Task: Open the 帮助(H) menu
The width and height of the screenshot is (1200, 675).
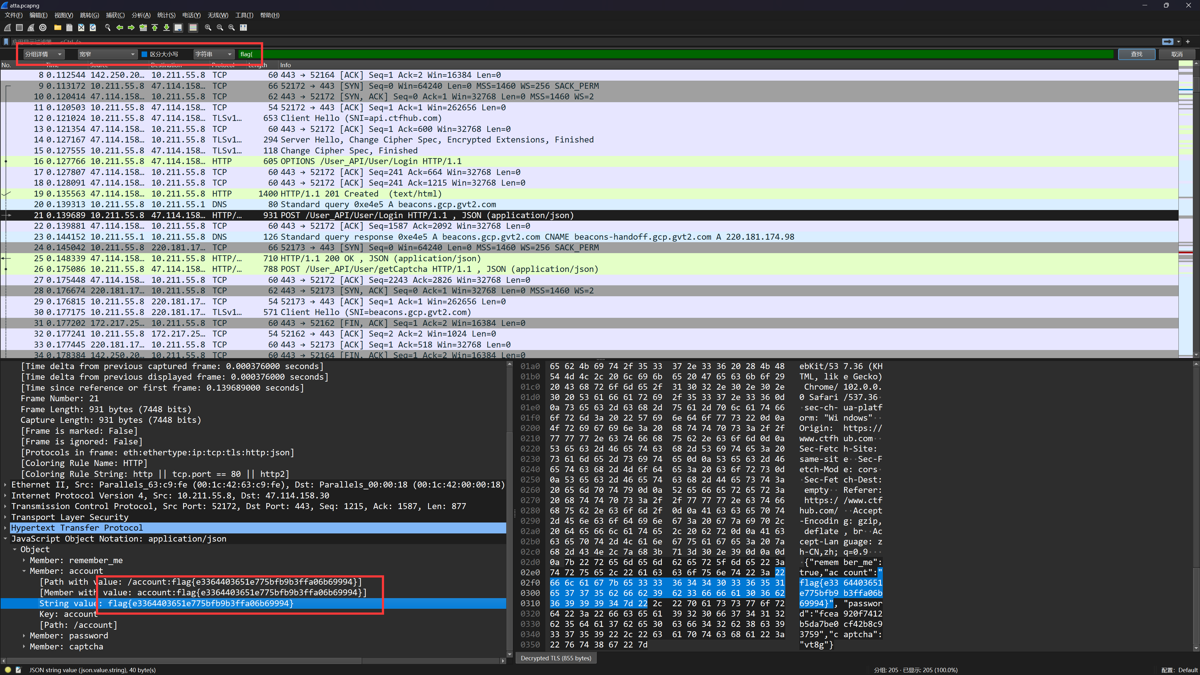Action: (x=270, y=15)
